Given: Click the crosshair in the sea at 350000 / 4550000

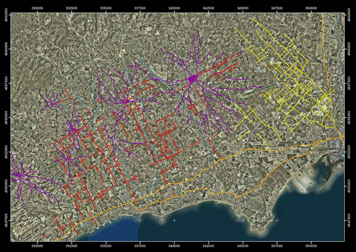Looking at the screenshot, I should click(311, 186).
